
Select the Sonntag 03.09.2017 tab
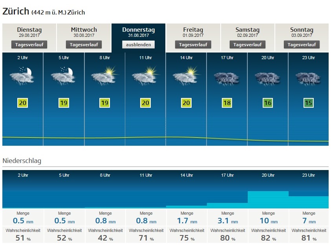click(x=302, y=38)
